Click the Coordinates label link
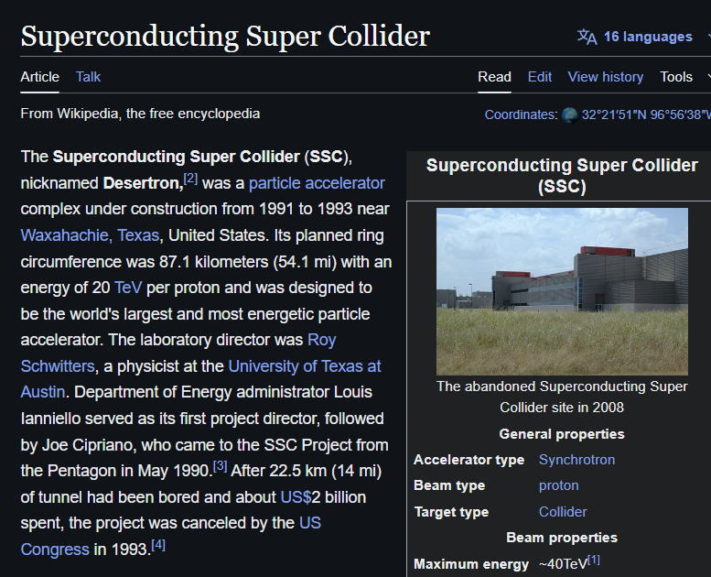The image size is (711, 577). (x=521, y=114)
